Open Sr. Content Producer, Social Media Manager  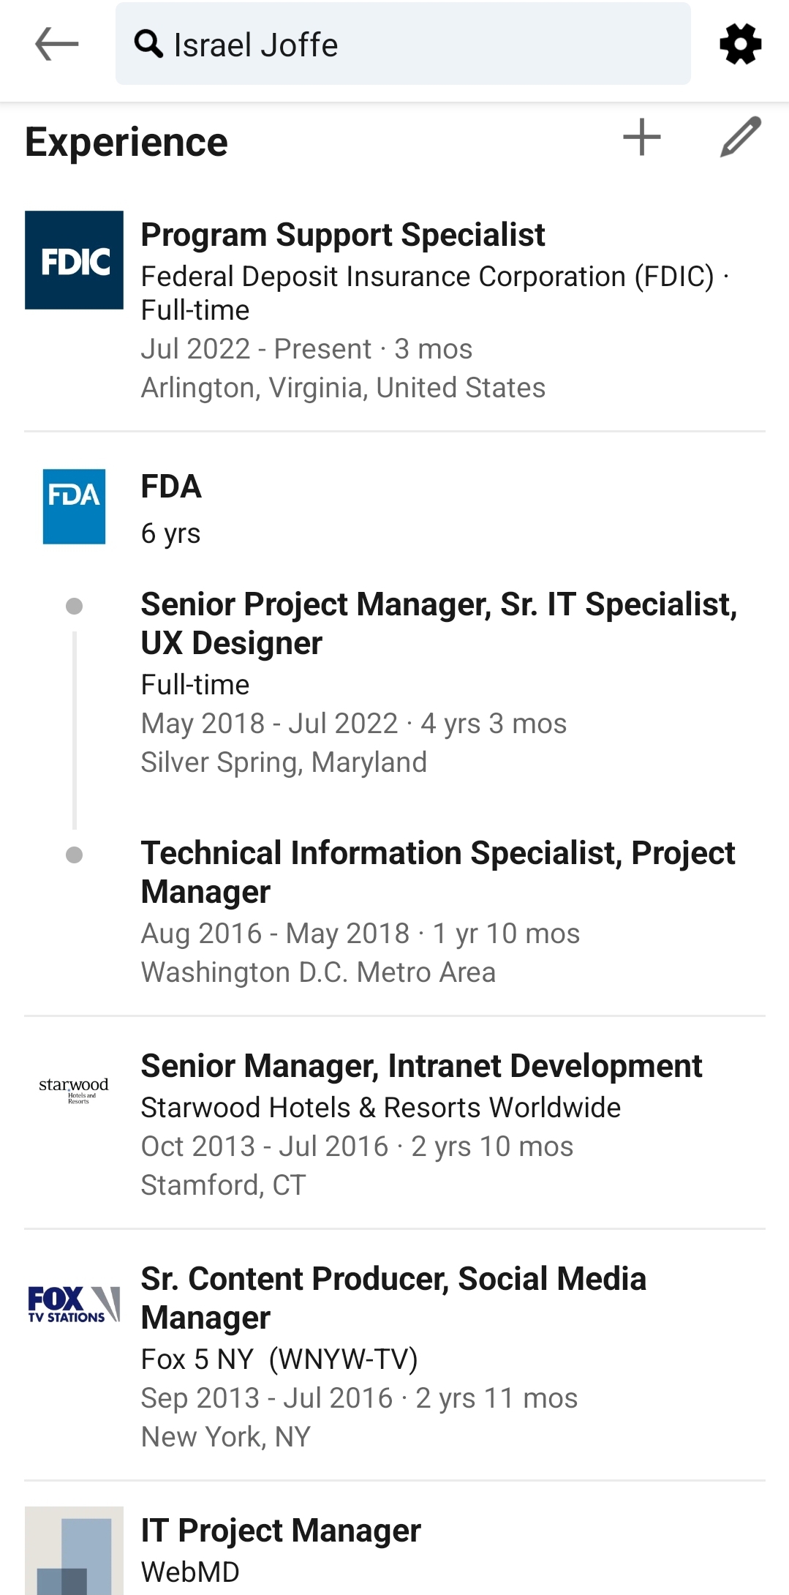[393, 1298]
